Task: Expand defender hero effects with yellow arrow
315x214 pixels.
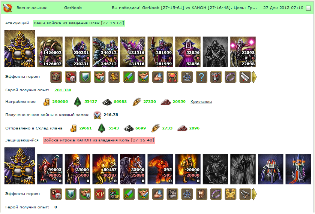Action: click(254, 194)
